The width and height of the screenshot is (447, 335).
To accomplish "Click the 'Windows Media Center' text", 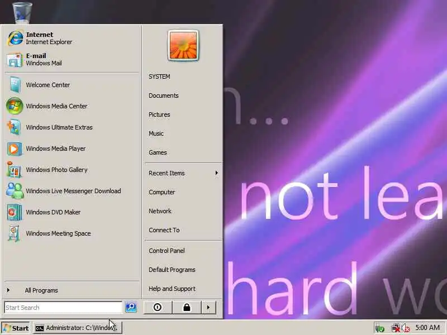I will pos(56,106).
